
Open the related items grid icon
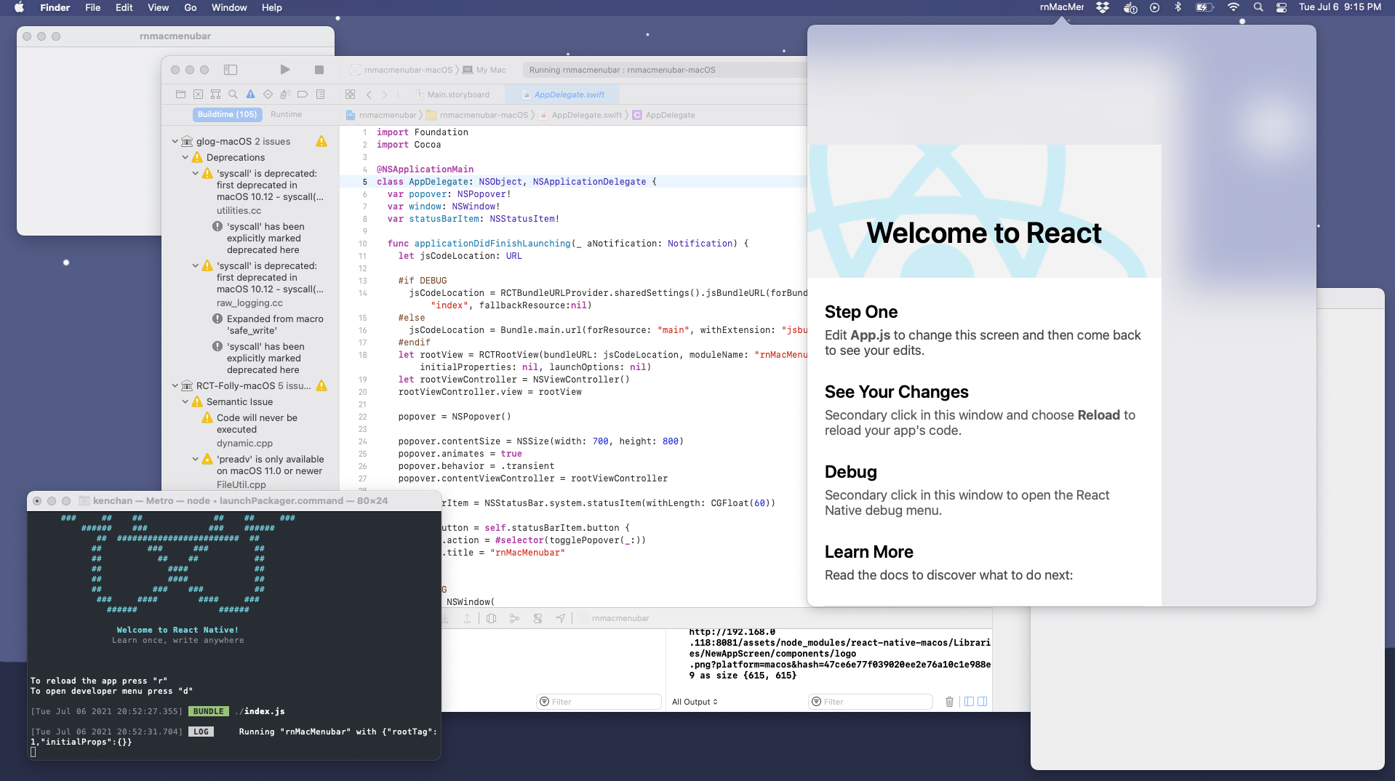pyautogui.click(x=350, y=95)
